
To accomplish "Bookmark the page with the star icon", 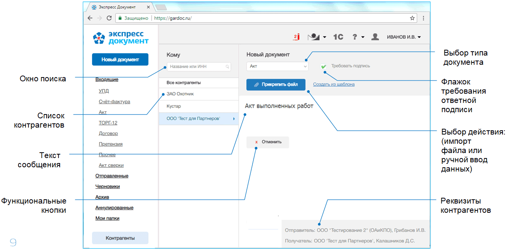I will tap(412, 18).
